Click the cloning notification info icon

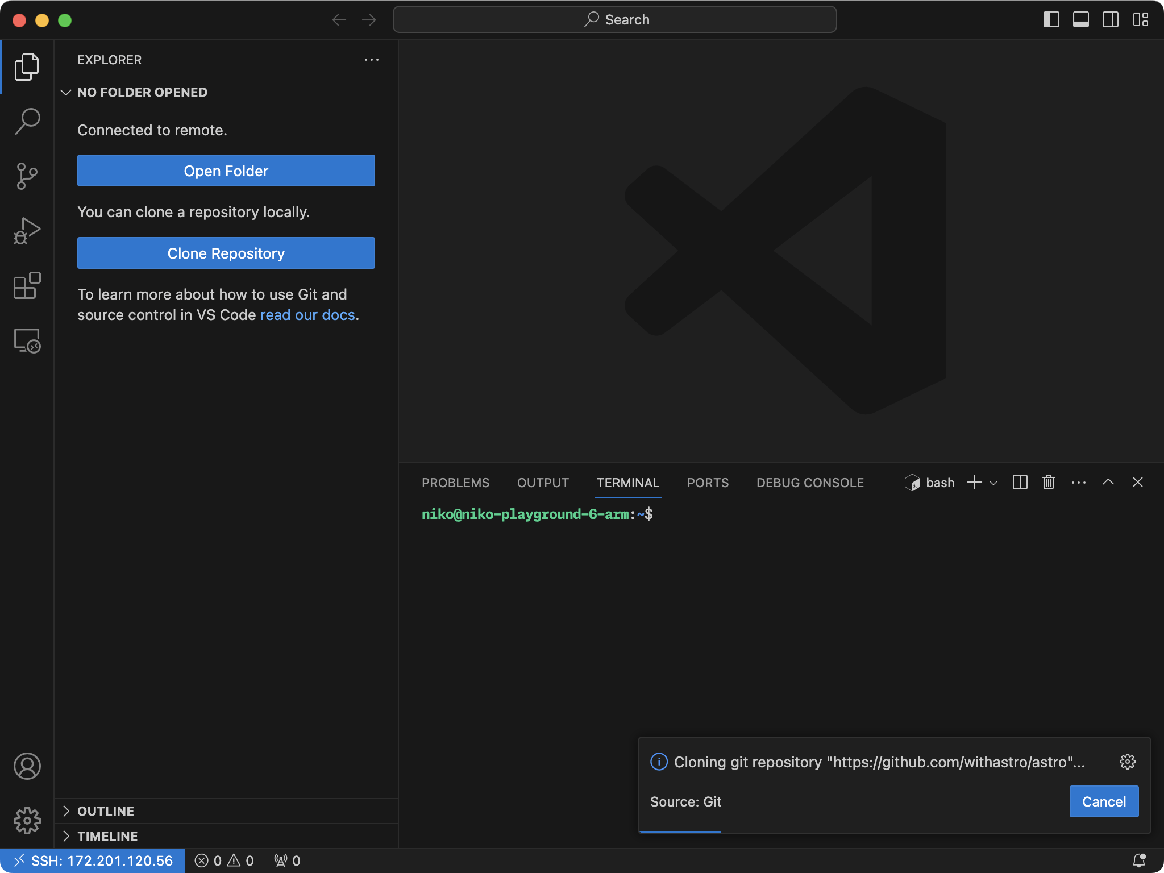click(x=659, y=762)
